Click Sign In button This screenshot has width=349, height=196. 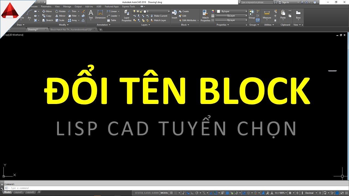(x=284, y=2)
